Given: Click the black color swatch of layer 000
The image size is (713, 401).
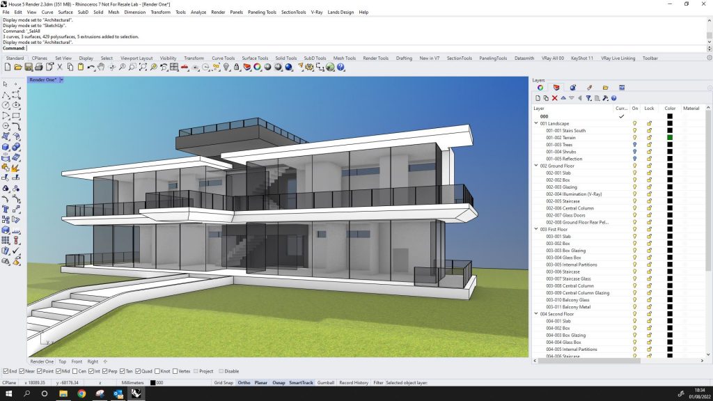Looking at the screenshot, I should pyautogui.click(x=670, y=116).
